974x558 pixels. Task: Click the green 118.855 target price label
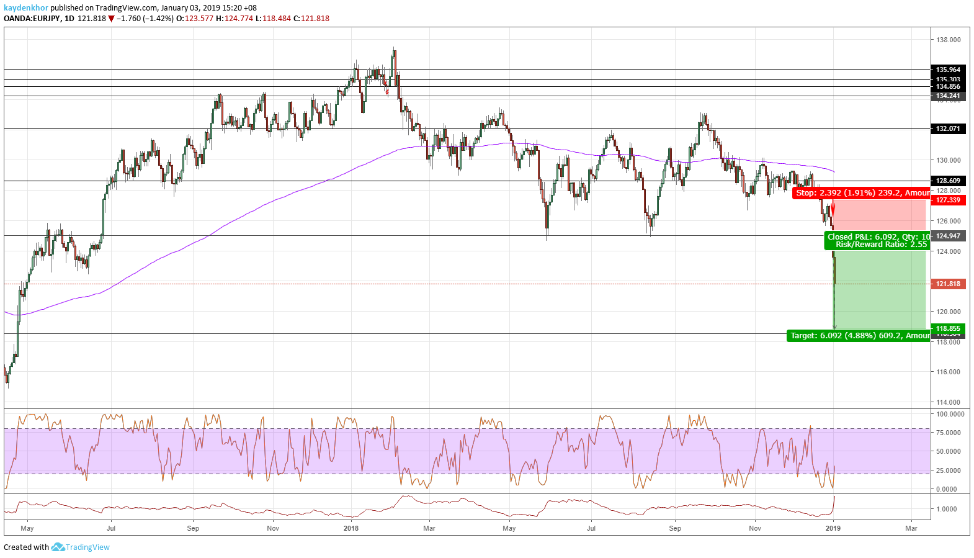click(x=948, y=328)
